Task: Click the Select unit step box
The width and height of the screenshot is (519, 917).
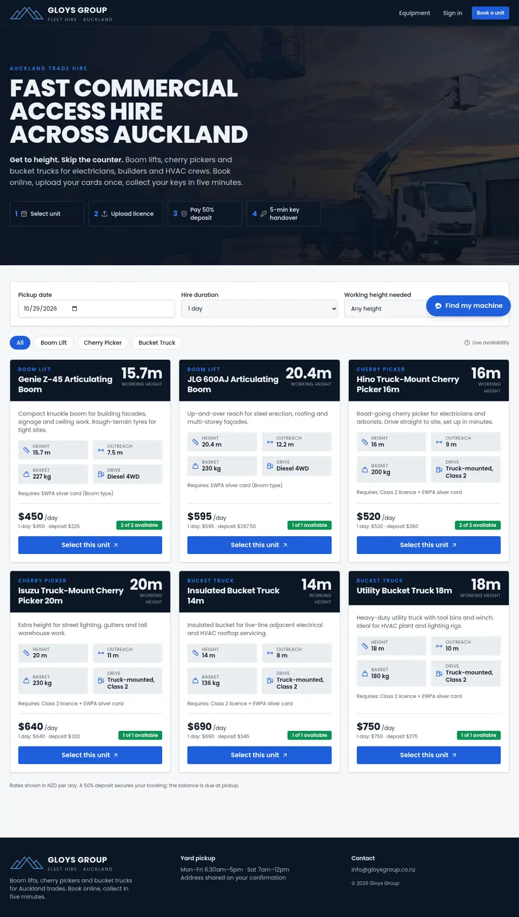Action: [x=46, y=214]
